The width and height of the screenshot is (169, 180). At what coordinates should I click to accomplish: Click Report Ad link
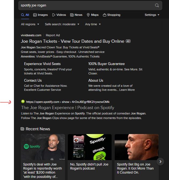(53, 35)
